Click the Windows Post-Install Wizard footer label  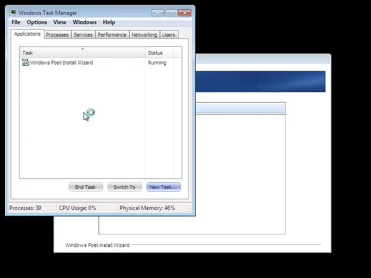tap(97, 245)
